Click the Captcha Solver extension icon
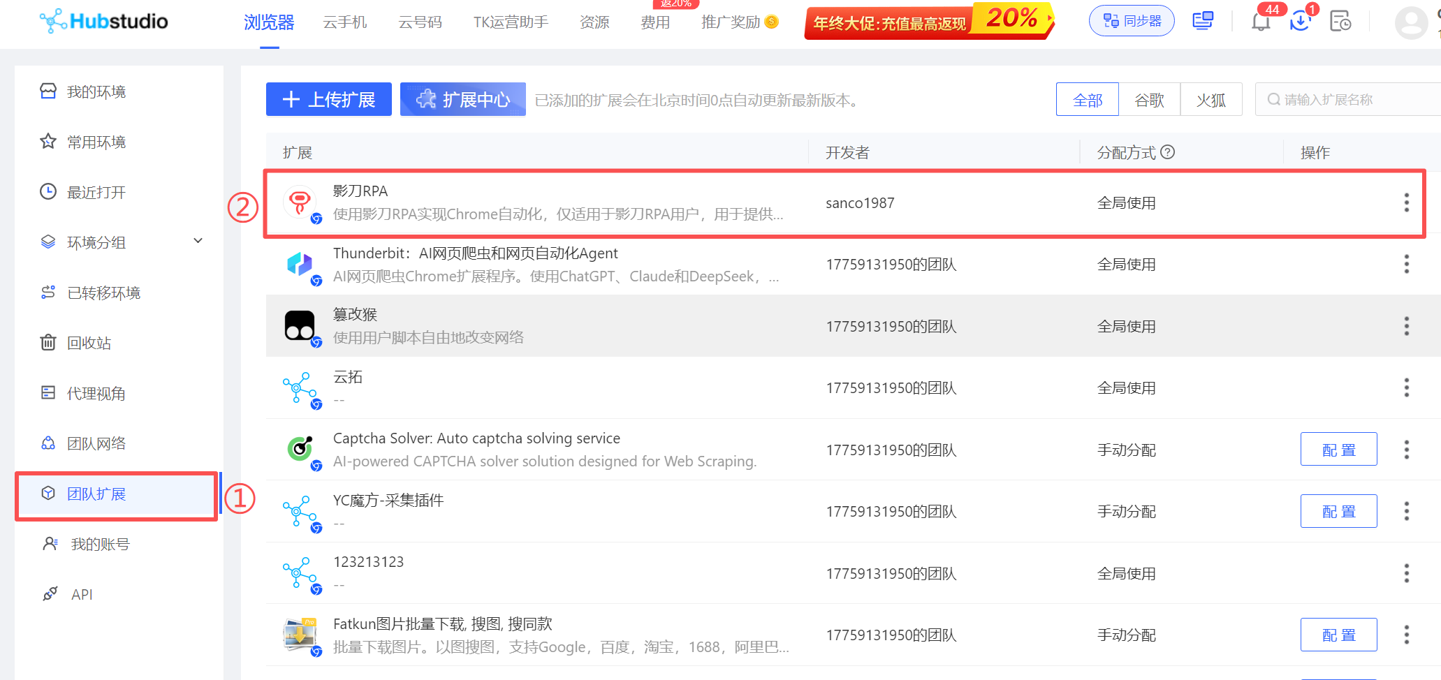The image size is (1441, 680). (x=301, y=450)
